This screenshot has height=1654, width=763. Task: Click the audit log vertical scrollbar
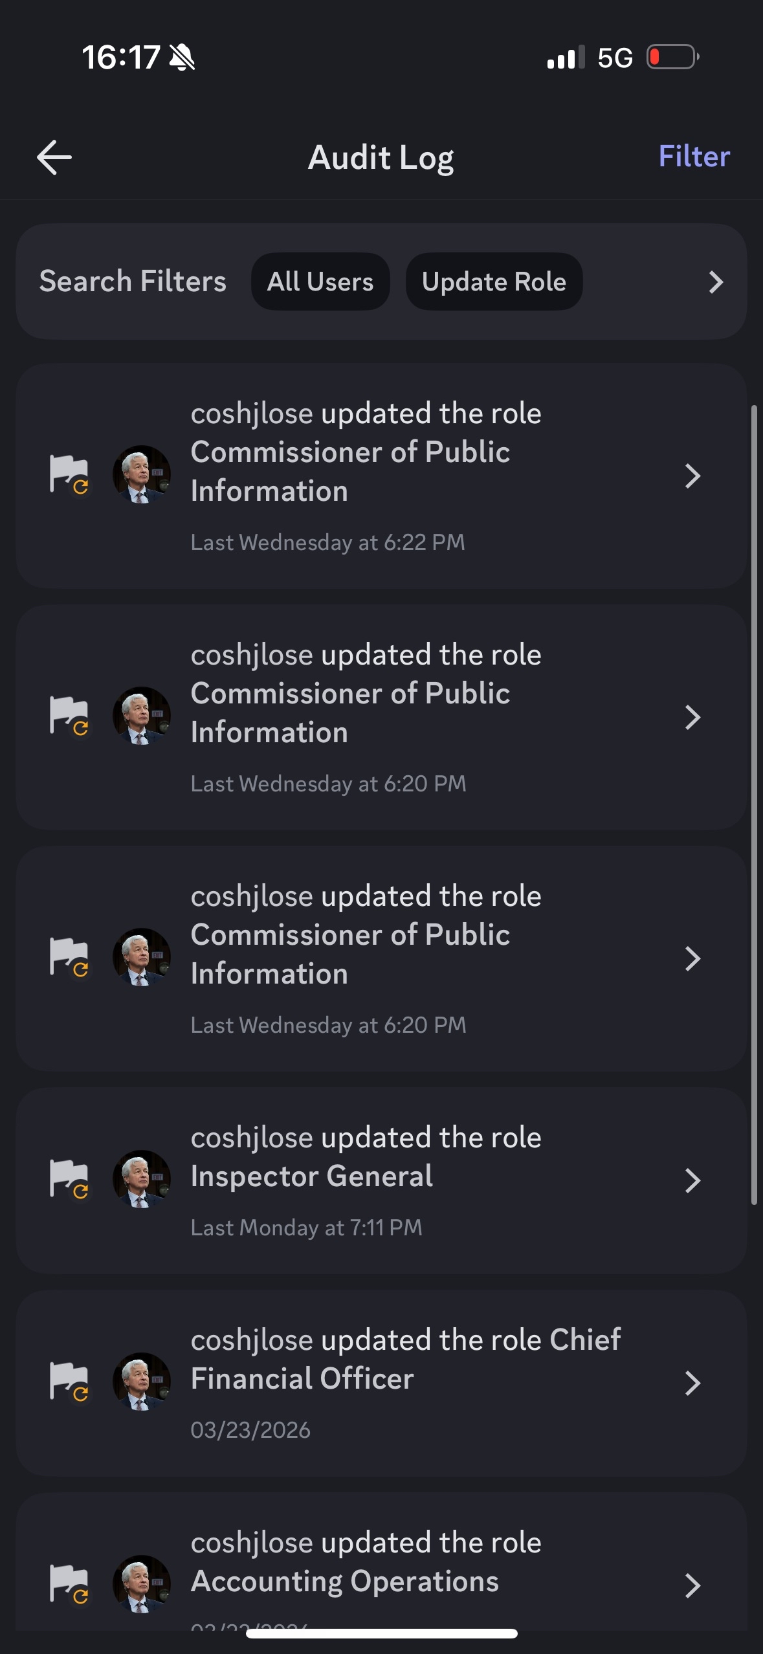(753, 804)
